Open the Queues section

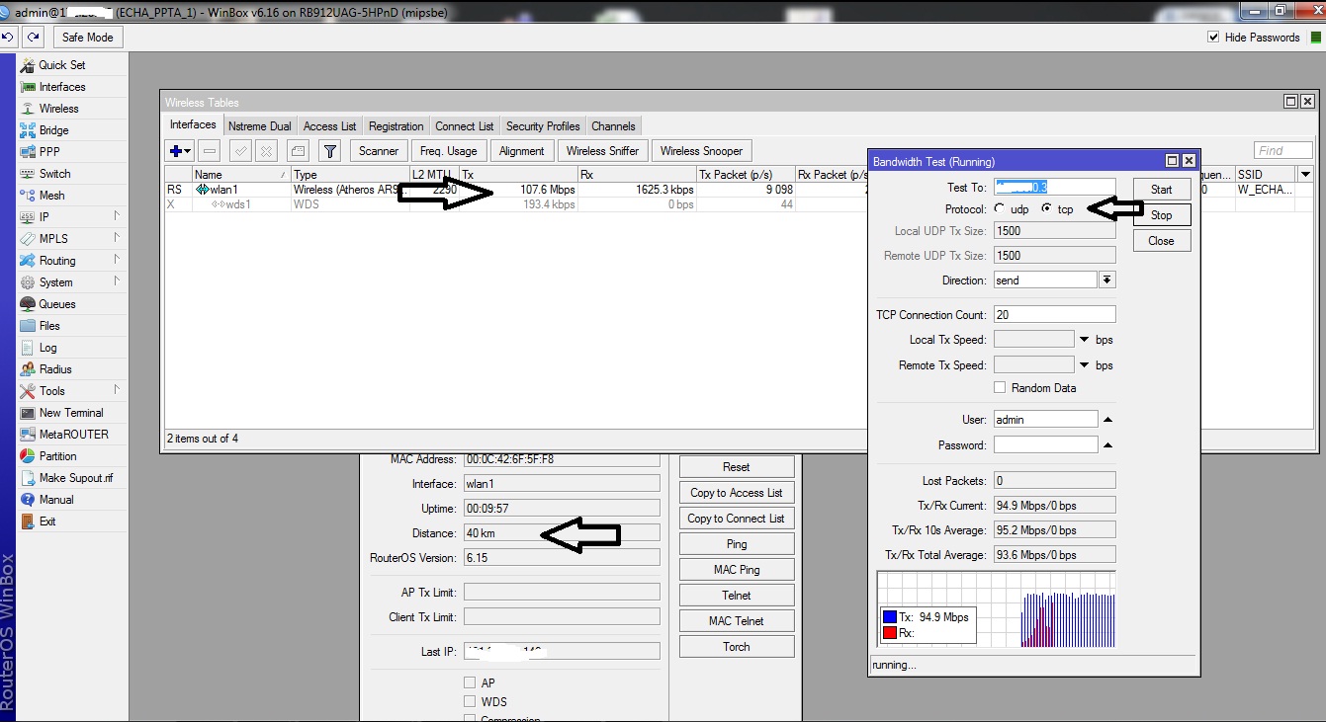tap(57, 304)
